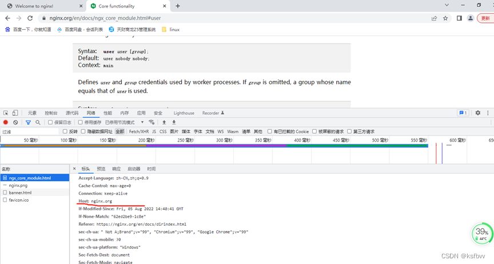Open the Recorder DevTools tab
Viewport: 494px width, 264px height.
213,113
